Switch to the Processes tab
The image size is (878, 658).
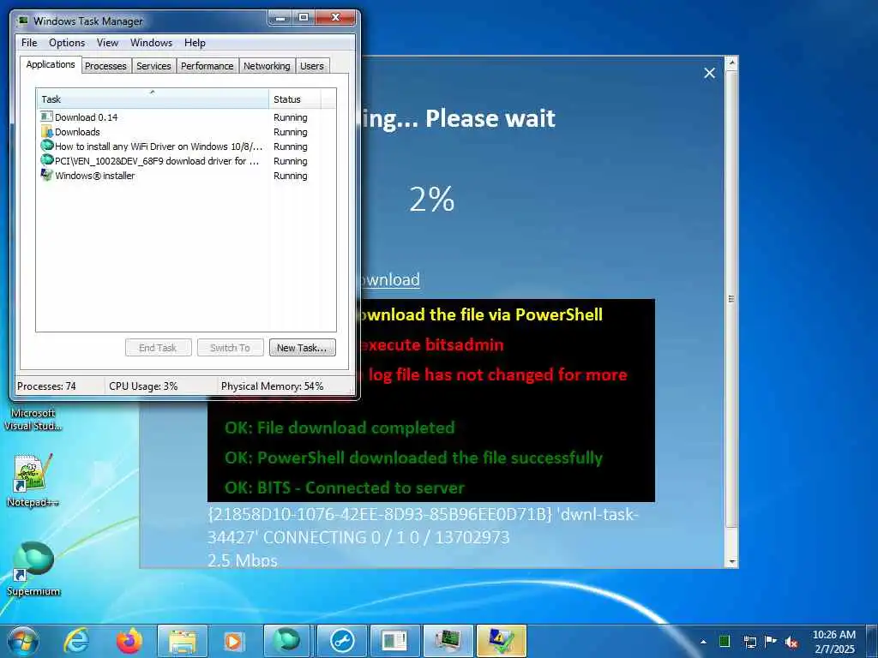point(105,66)
